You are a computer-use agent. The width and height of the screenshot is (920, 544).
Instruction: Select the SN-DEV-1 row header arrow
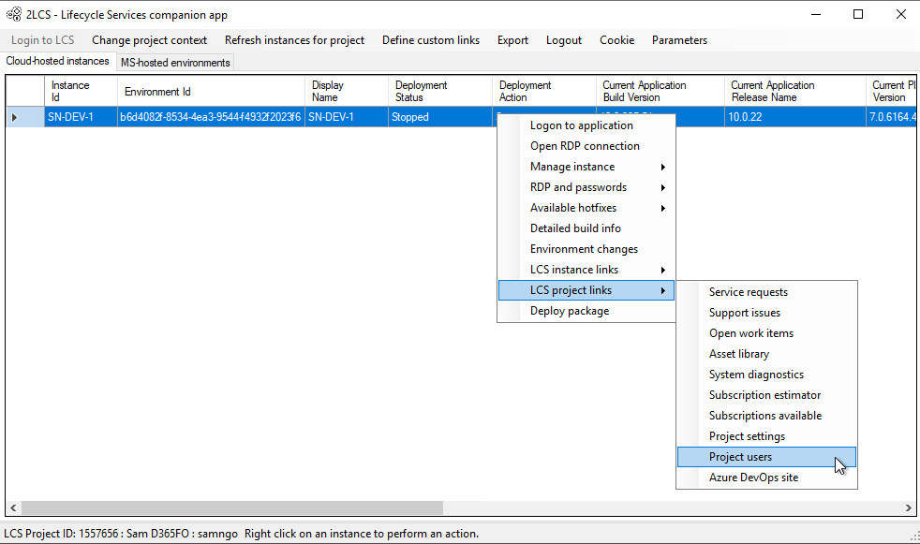coord(25,117)
